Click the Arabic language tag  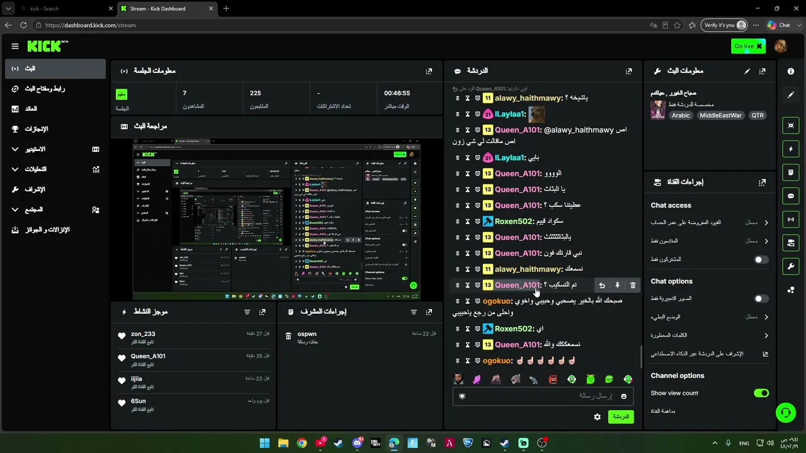tap(681, 116)
